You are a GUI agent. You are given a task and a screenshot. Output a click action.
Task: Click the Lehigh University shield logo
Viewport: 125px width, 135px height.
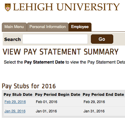8,7
